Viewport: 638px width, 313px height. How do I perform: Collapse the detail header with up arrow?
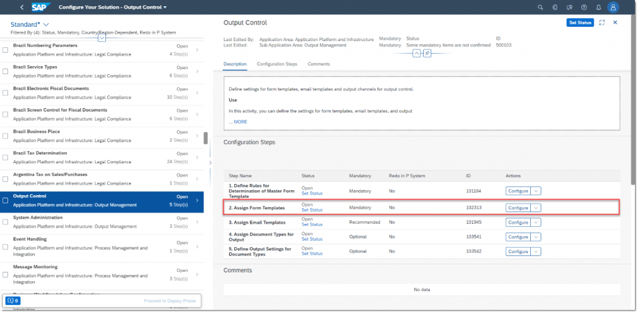[416, 54]
